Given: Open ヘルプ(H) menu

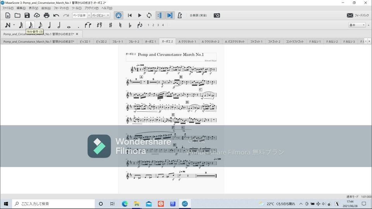Looking at the screenshot, I should coord(107,8).
